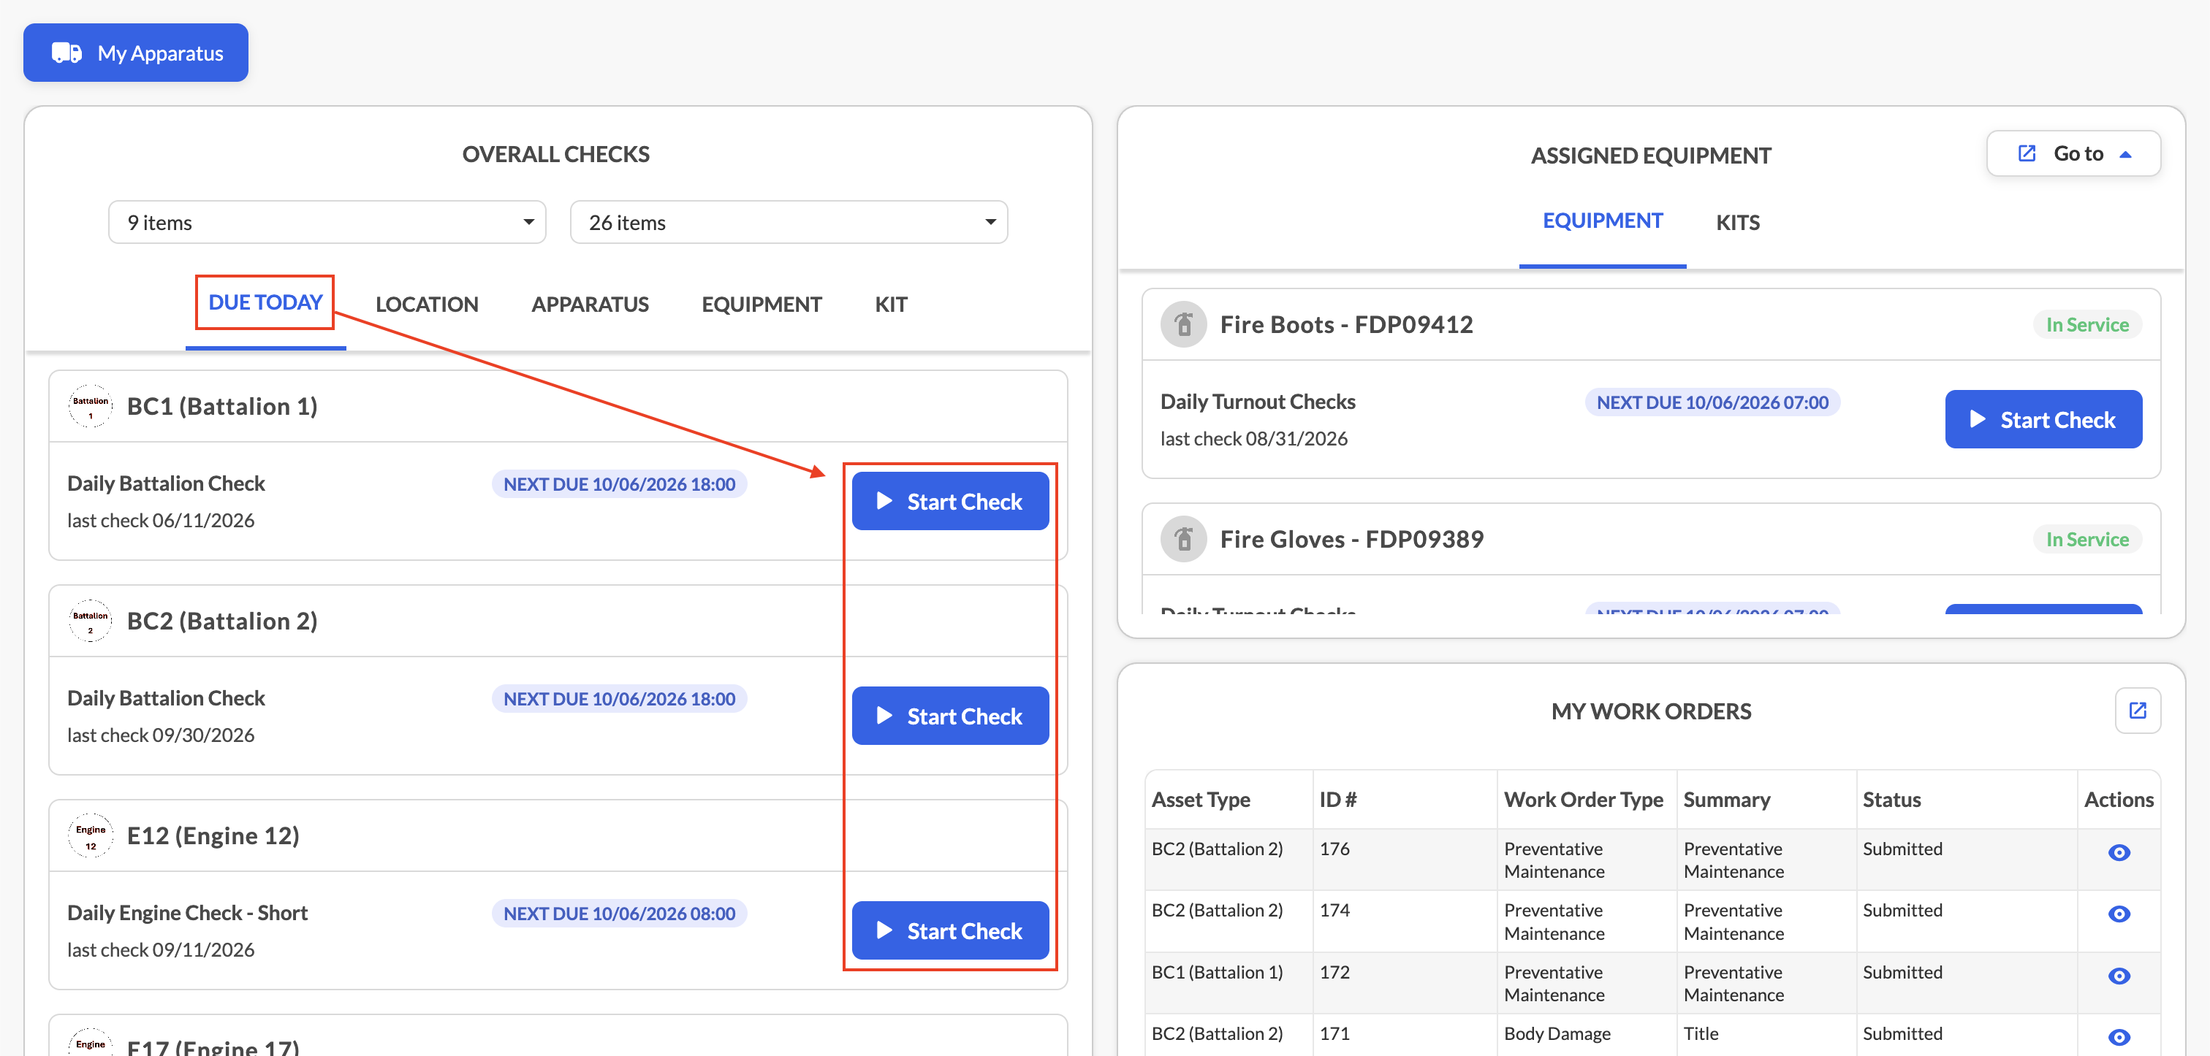Click the Battalion 1 badge icon
The height and width of the screenshot is (1056, 2210).
coord(90,406)
